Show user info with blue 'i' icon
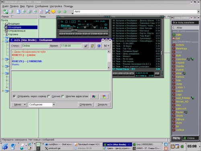This screenshot has width=201, height=151. [99, 46]
